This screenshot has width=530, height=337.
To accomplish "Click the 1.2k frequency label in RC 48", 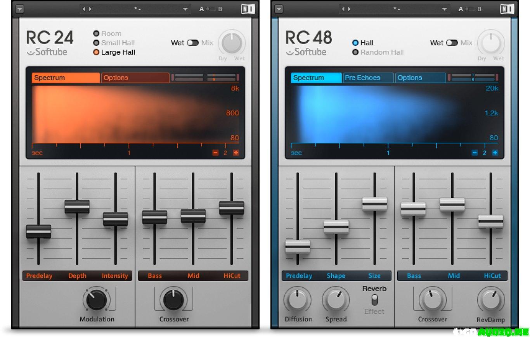I will [x=492, y=113].
